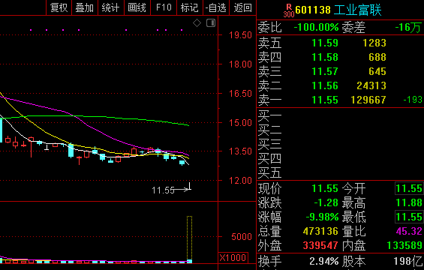Click the tall yellow volume bar

click(x=190, y=239)
